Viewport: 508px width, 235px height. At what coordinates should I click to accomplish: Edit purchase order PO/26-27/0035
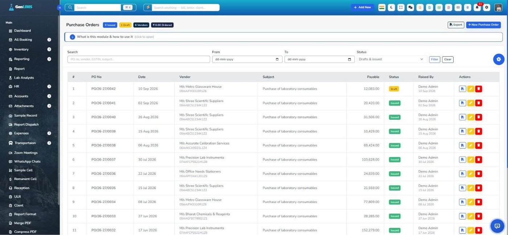pos(471,188)
